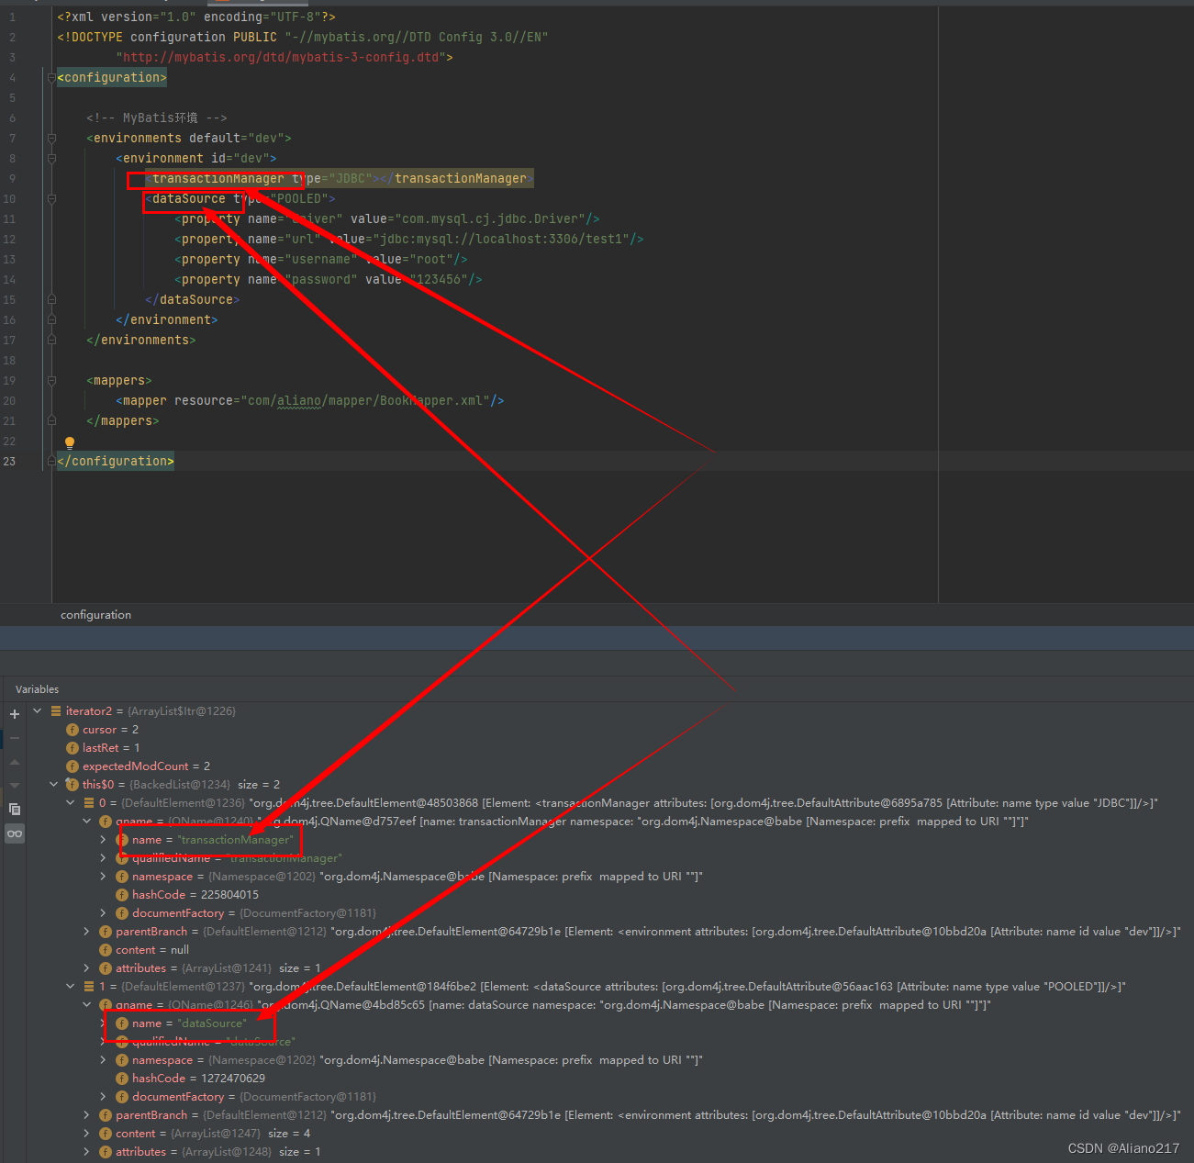Click field icon beside qname QName@1246

pyautogui.click(x=106, y=1005)
